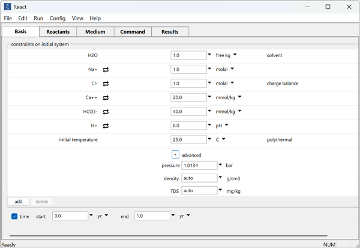The width and height of the screenshot is (360, 248).
Task: Collapse the advanced section with minus button
Action: click(175, 154)
